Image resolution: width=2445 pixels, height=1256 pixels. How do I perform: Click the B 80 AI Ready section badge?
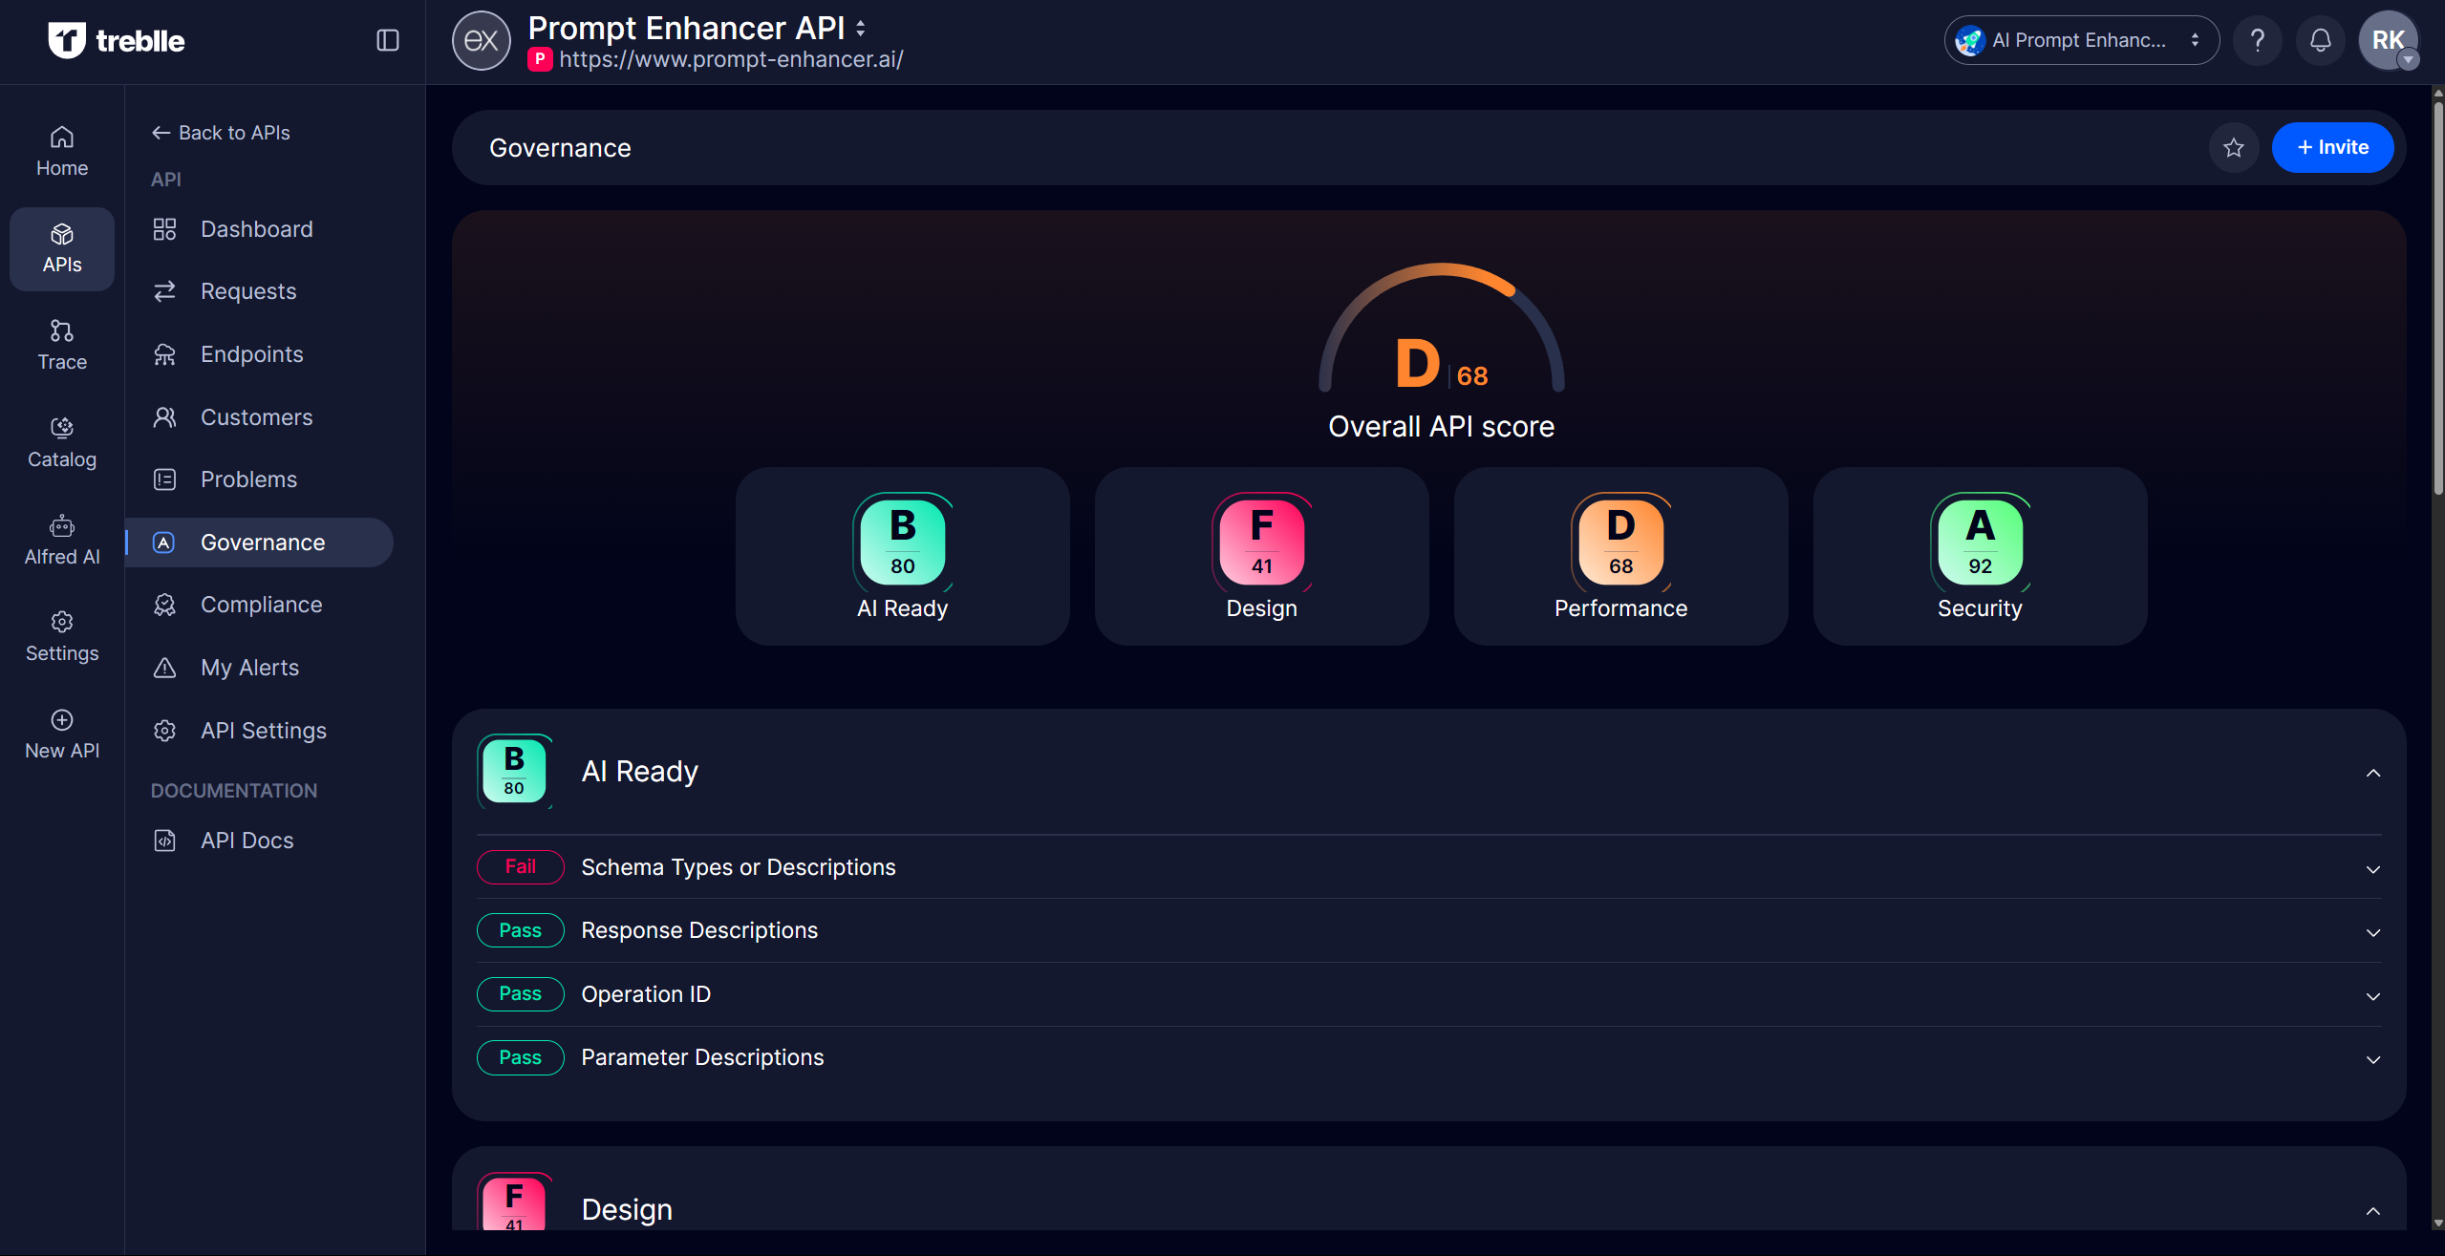tap(515, 772)
